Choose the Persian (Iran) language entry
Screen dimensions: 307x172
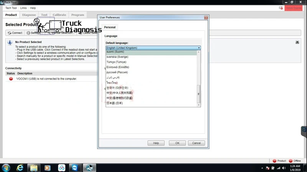(151, 77)
